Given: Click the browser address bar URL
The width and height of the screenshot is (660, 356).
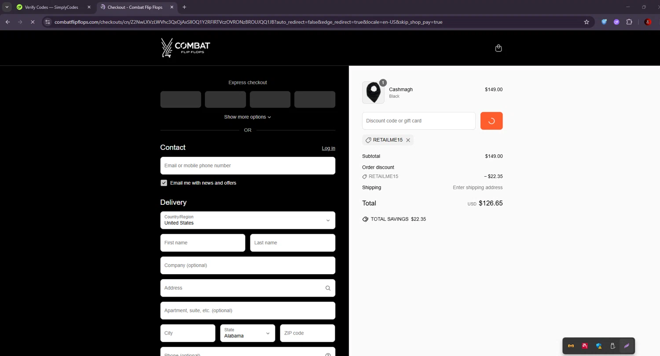Looking at the screenshot, I should (249, 22).
